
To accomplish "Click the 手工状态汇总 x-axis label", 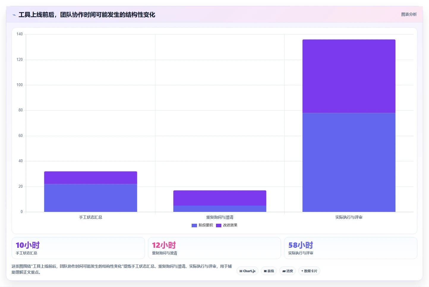I will tap(91, 217).
